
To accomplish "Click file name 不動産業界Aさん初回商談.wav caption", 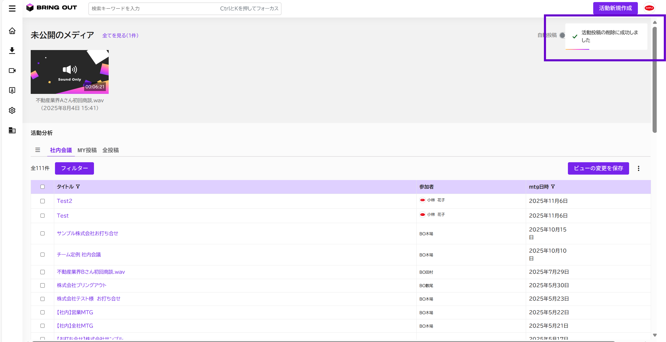I will [69, 101].
